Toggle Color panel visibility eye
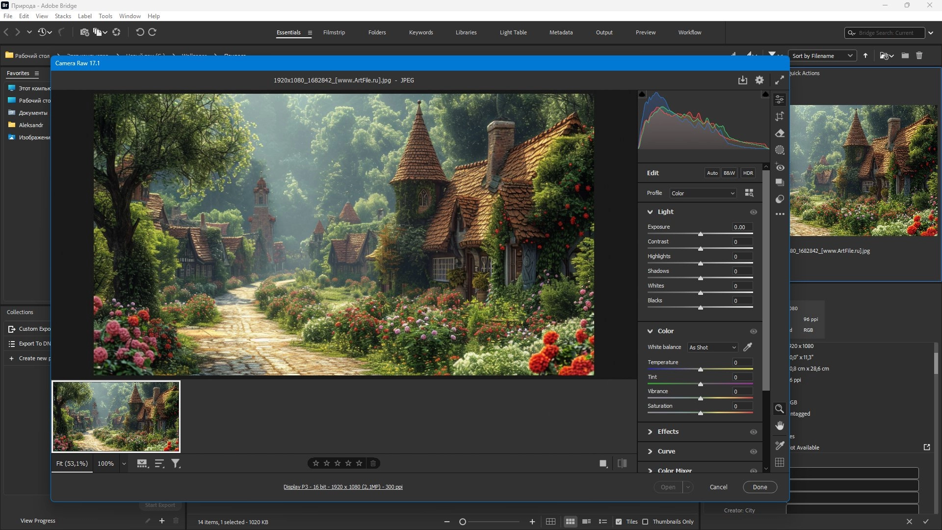This screenshot has height=530, width=942. (x=754, y=331)
